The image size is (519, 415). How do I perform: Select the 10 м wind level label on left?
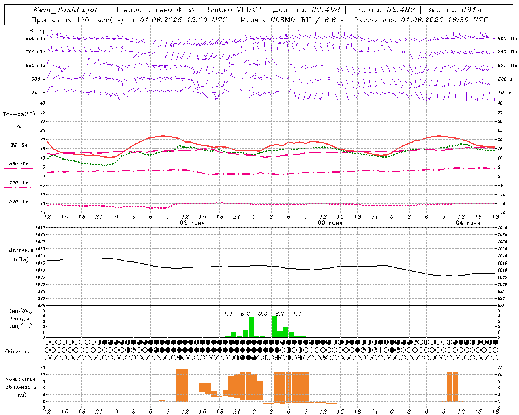39,92
